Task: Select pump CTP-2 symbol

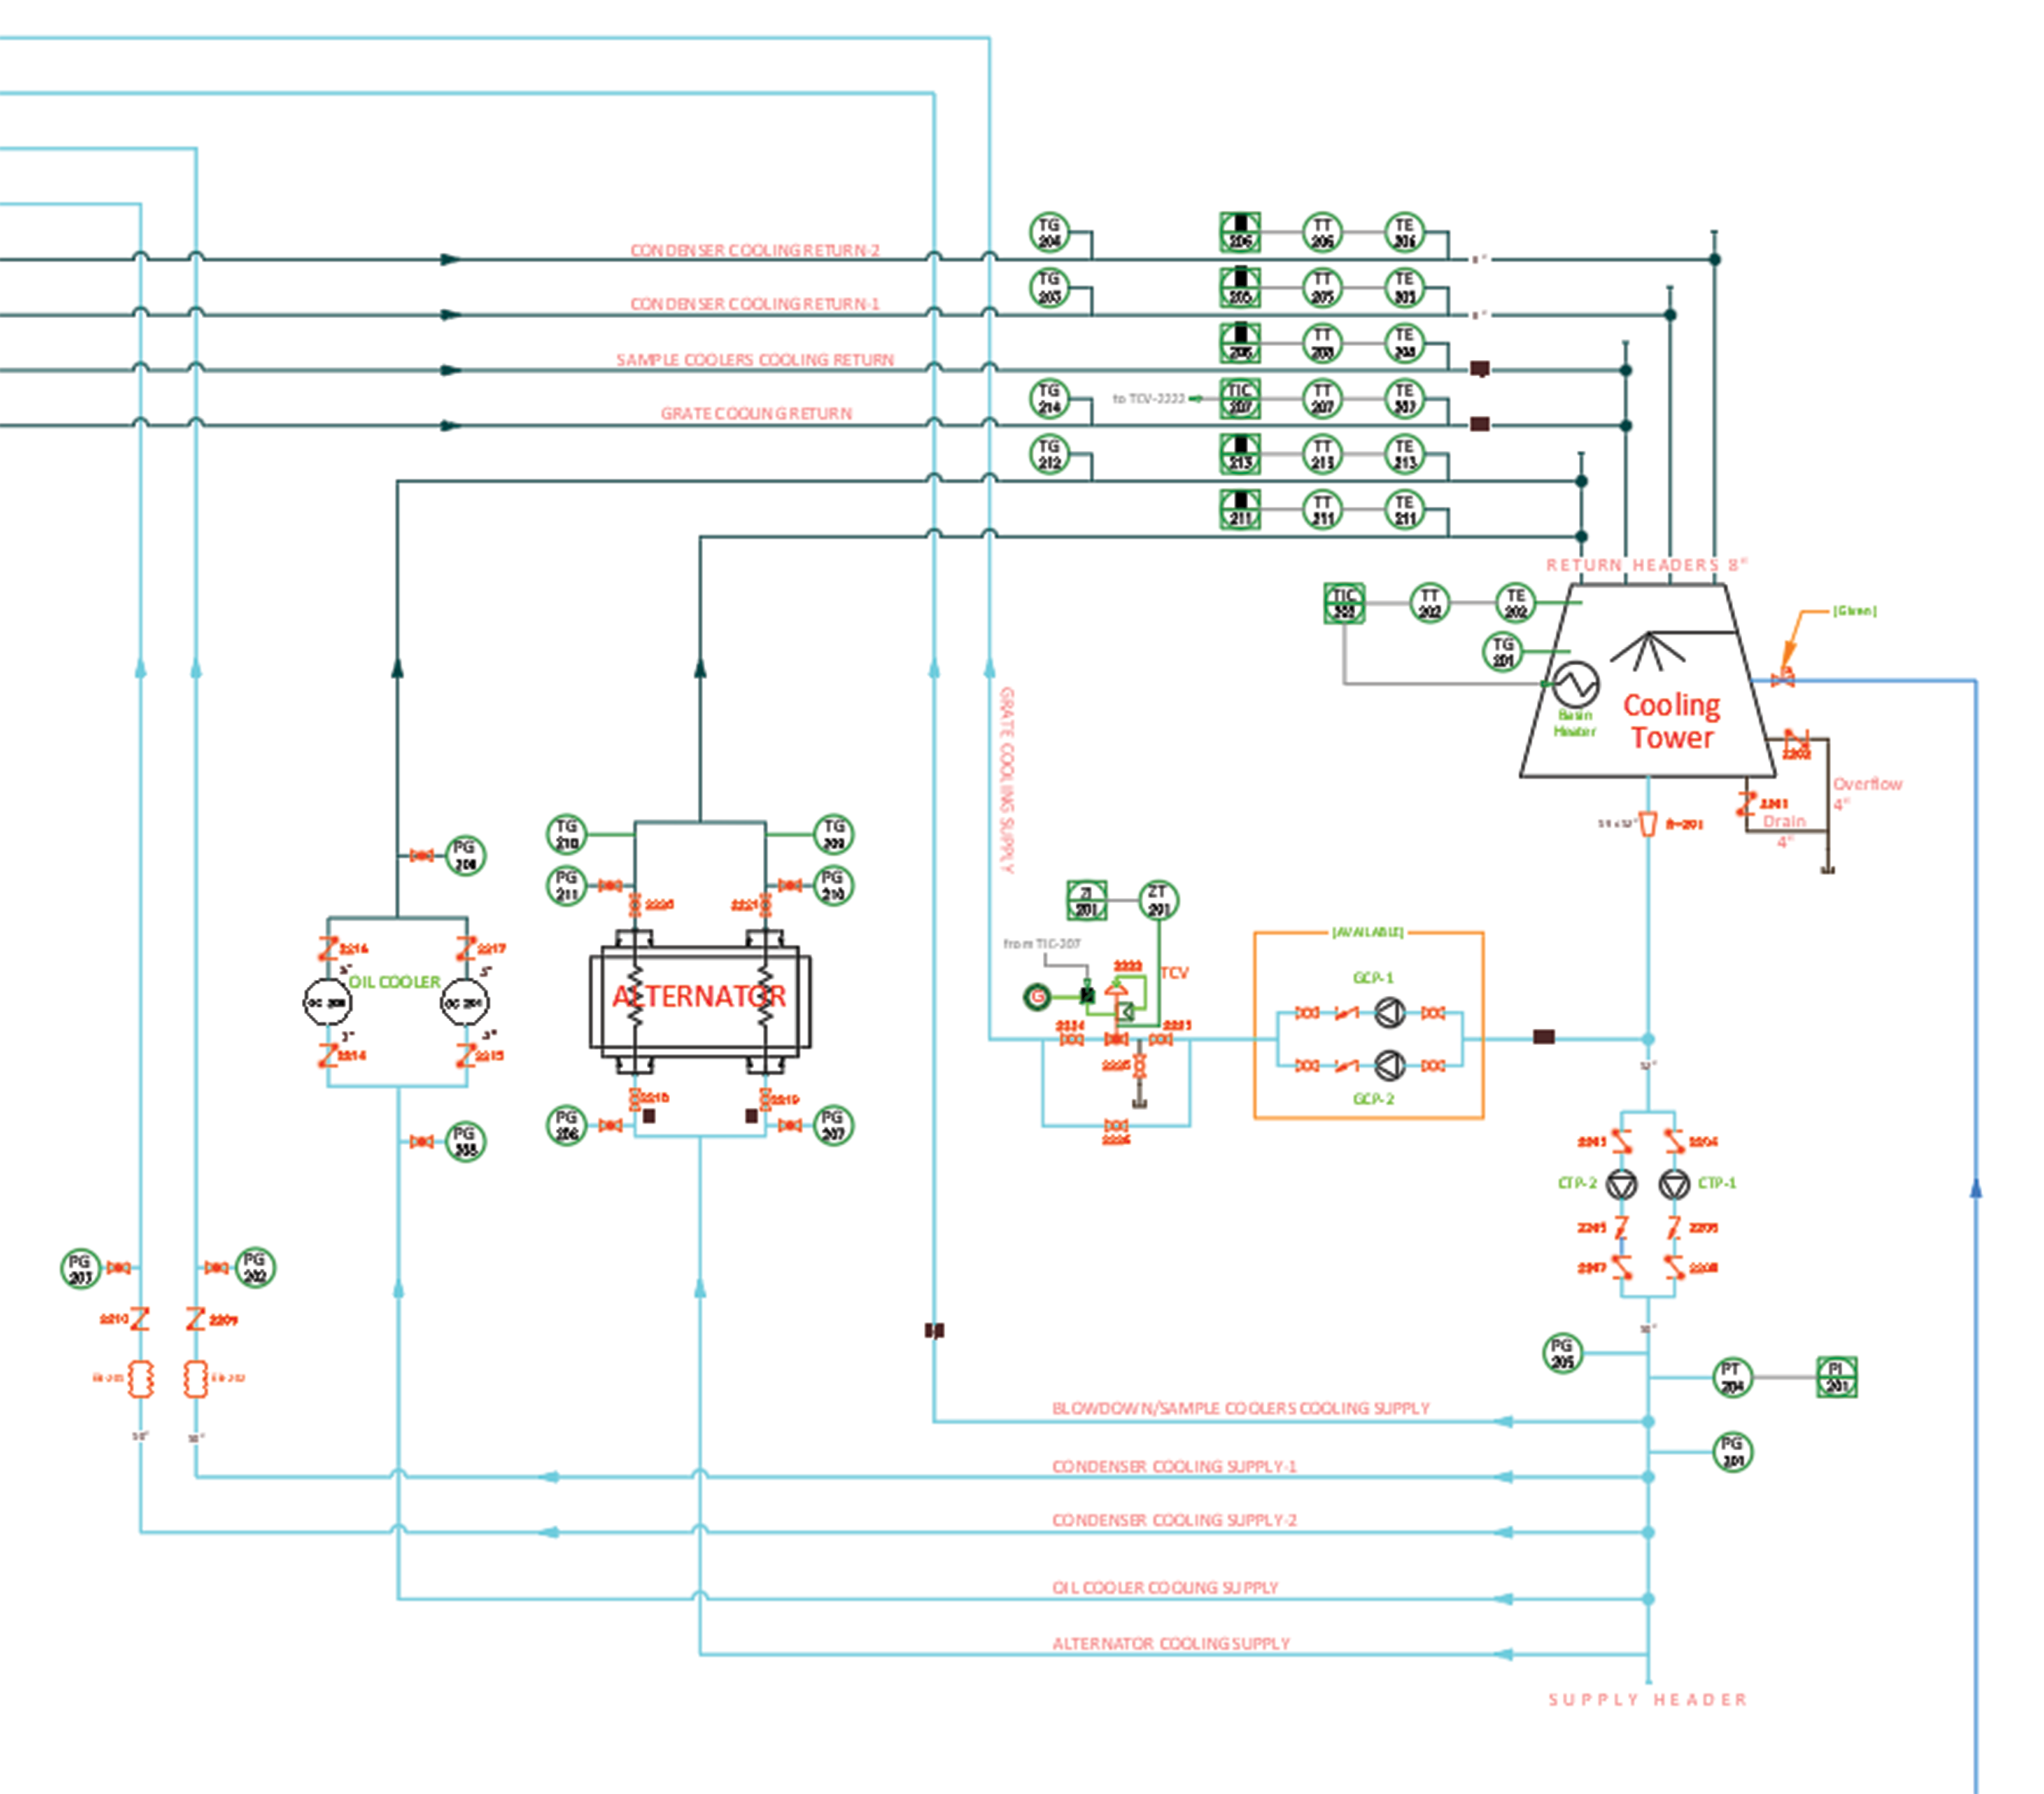Action: [x=1622, y=1185]
